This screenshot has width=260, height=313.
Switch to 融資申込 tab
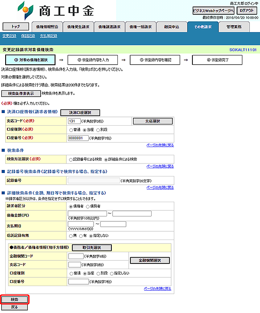point(172,27)
